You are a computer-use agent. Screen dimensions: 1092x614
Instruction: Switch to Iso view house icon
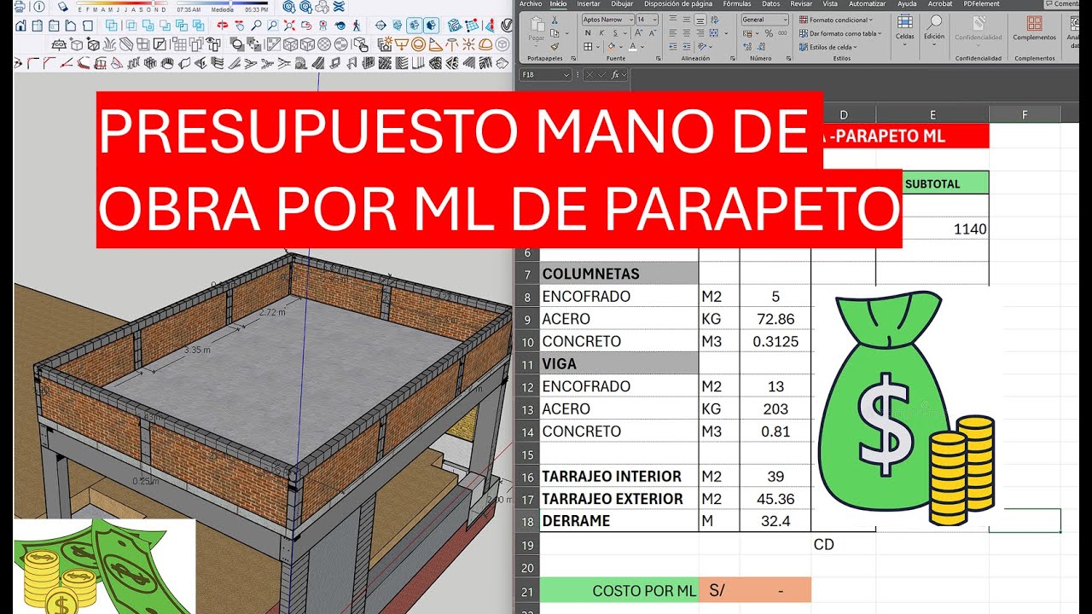click(x=20, y=26)
